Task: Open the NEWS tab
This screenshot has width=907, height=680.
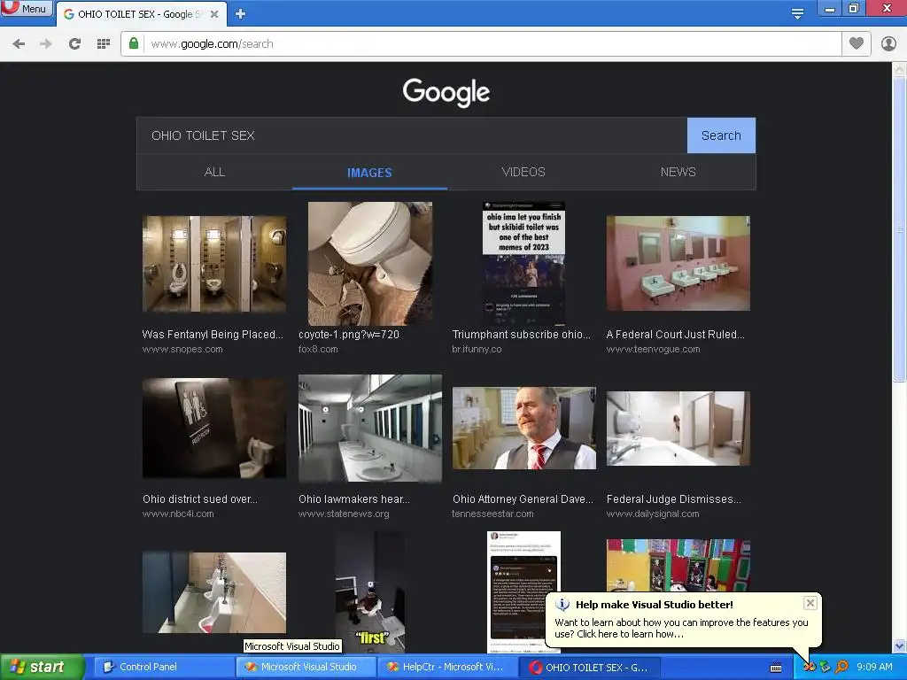Action: click(x=678, y=173)
